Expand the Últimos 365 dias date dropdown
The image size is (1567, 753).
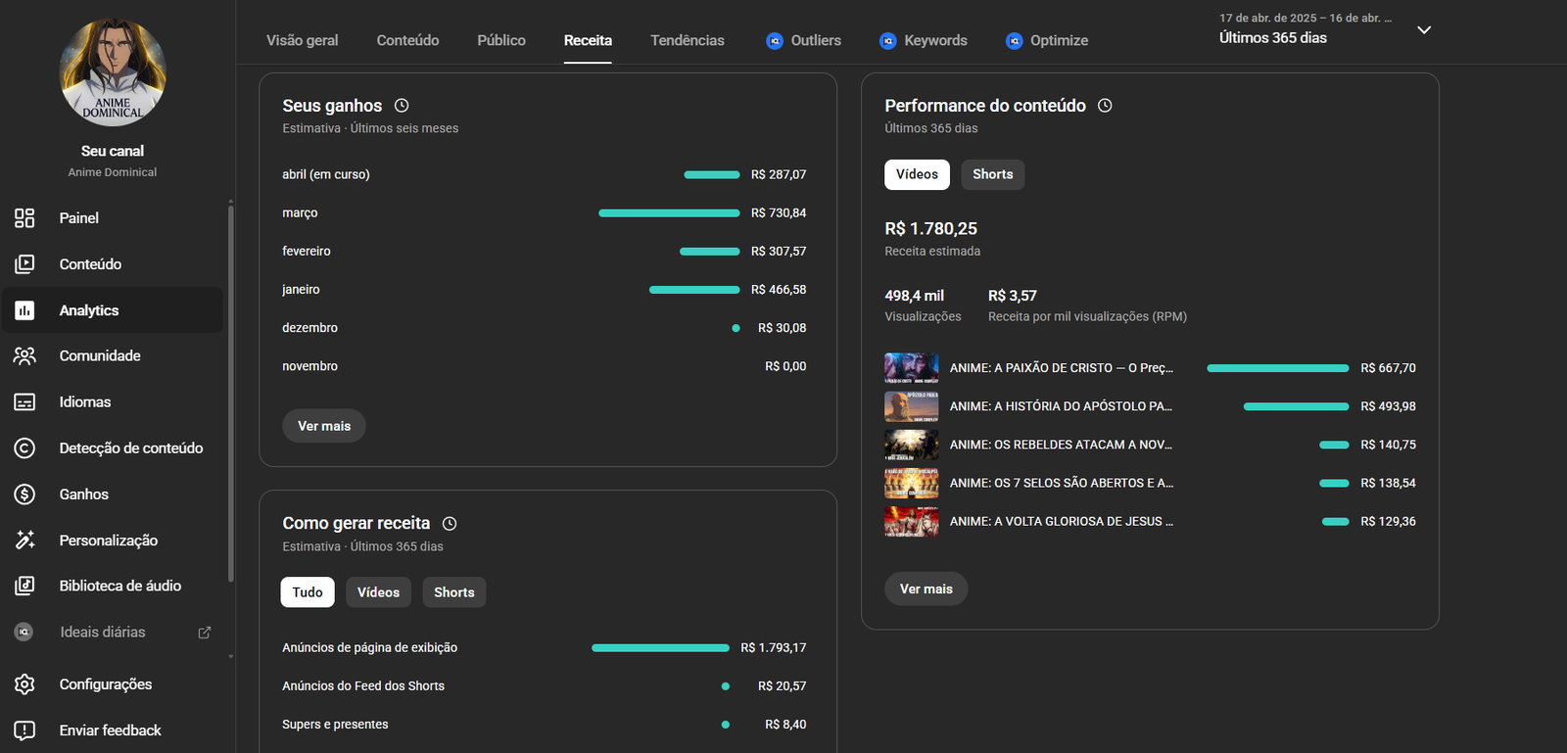[x=1424, y=30]
